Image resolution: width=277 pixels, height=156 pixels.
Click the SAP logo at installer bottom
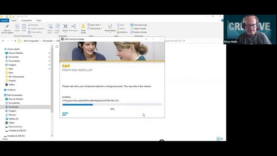coord(65,114)
